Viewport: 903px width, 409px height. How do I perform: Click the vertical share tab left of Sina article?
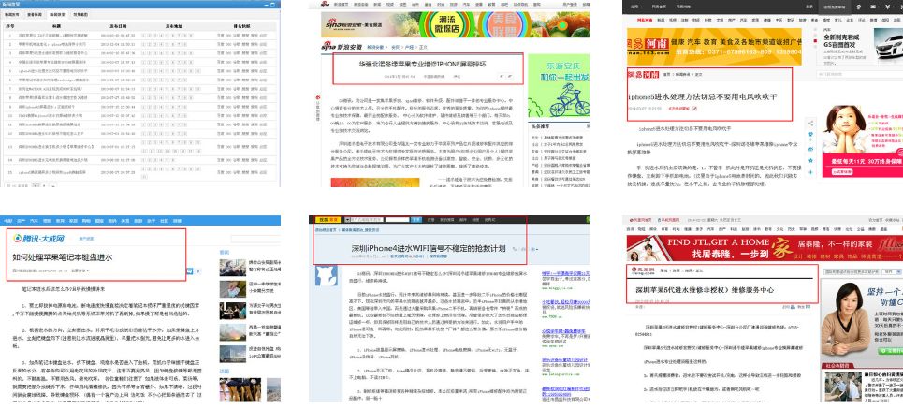point(318,109)
